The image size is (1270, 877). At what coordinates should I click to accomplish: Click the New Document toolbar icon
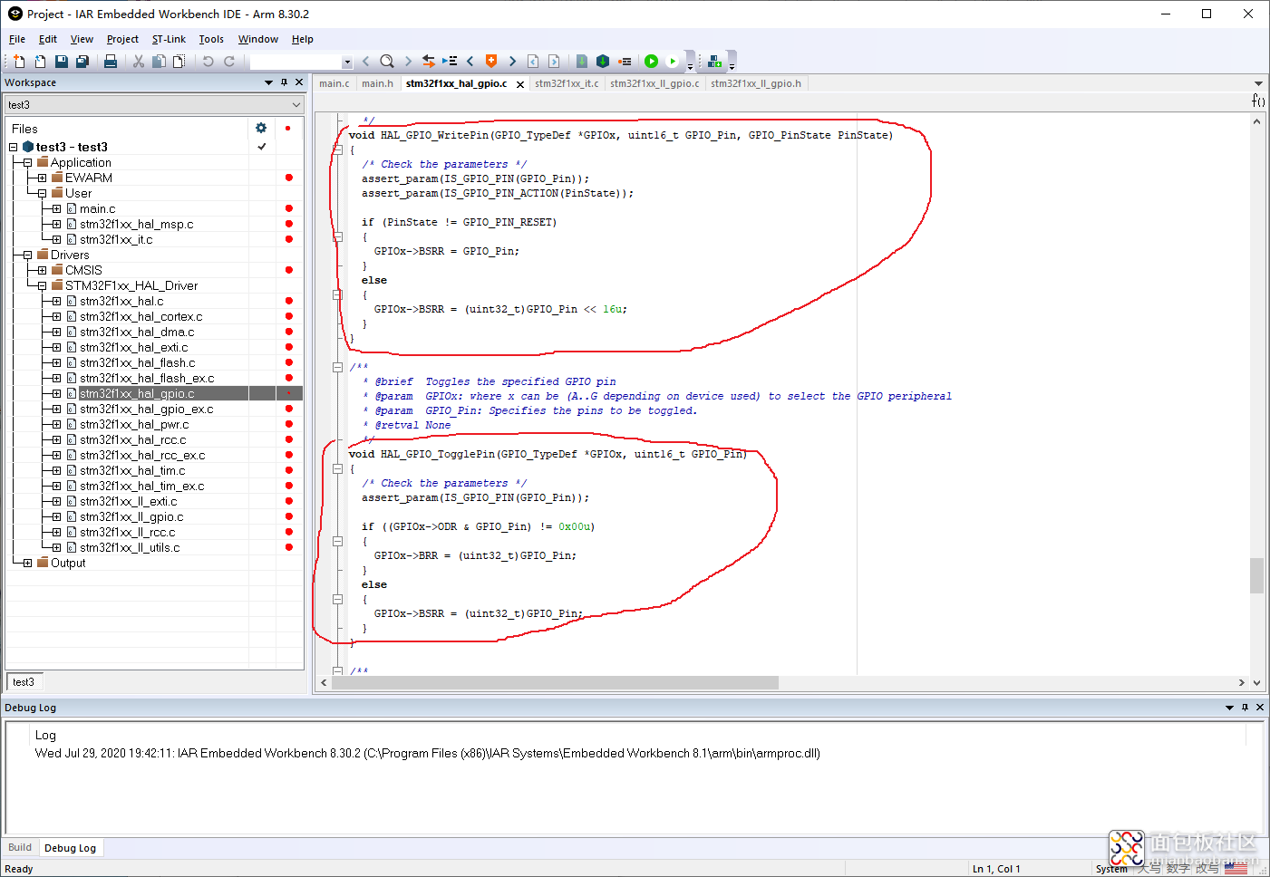point(19,61)
